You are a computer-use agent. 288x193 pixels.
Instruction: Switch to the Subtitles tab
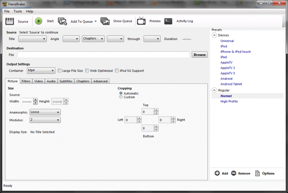[x=66, y=81]
